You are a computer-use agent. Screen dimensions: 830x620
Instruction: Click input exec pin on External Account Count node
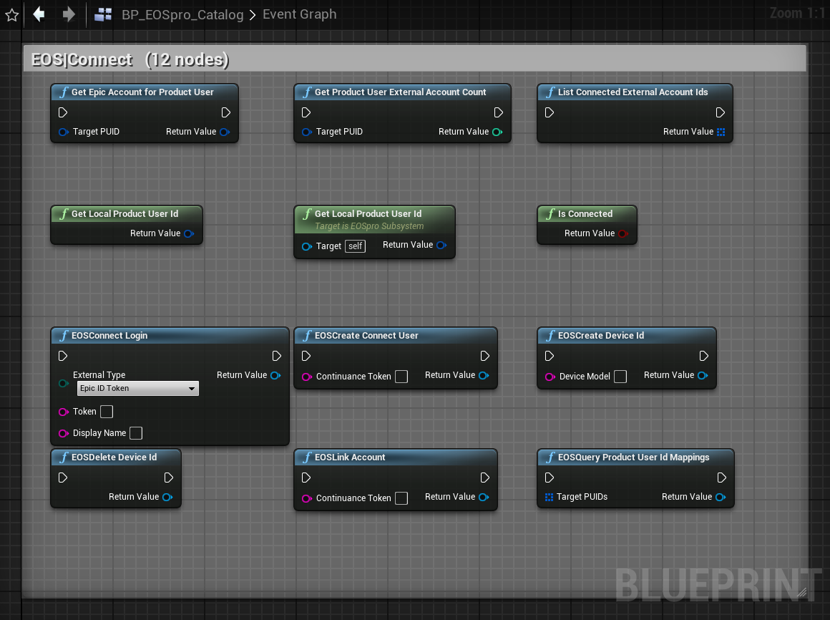pyautogui.click(x=306, y=112)
